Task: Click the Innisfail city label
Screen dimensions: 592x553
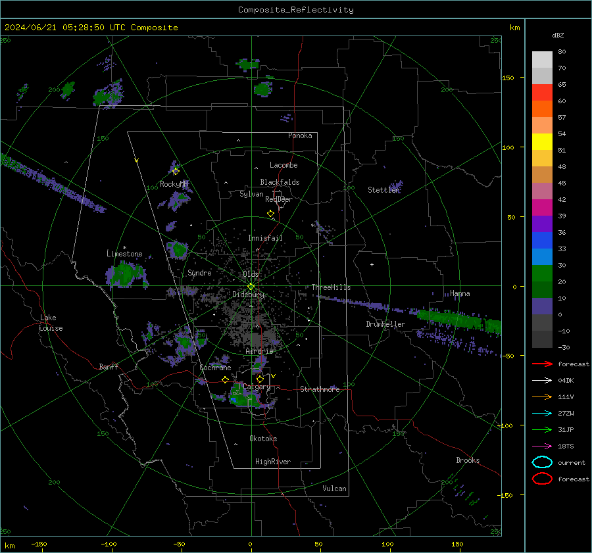Action: (266, 238)
